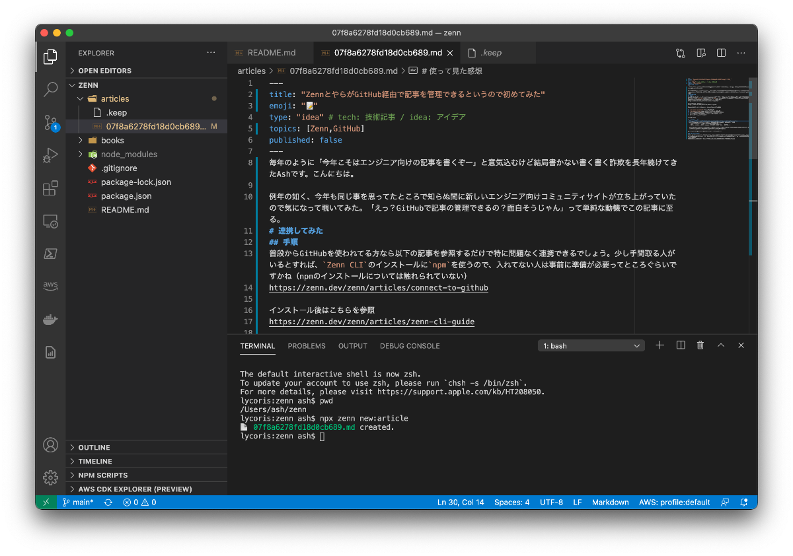The height and width of the screenshot is (556, 793).
Task: Open the Extensions view
Action: [50, 189]
